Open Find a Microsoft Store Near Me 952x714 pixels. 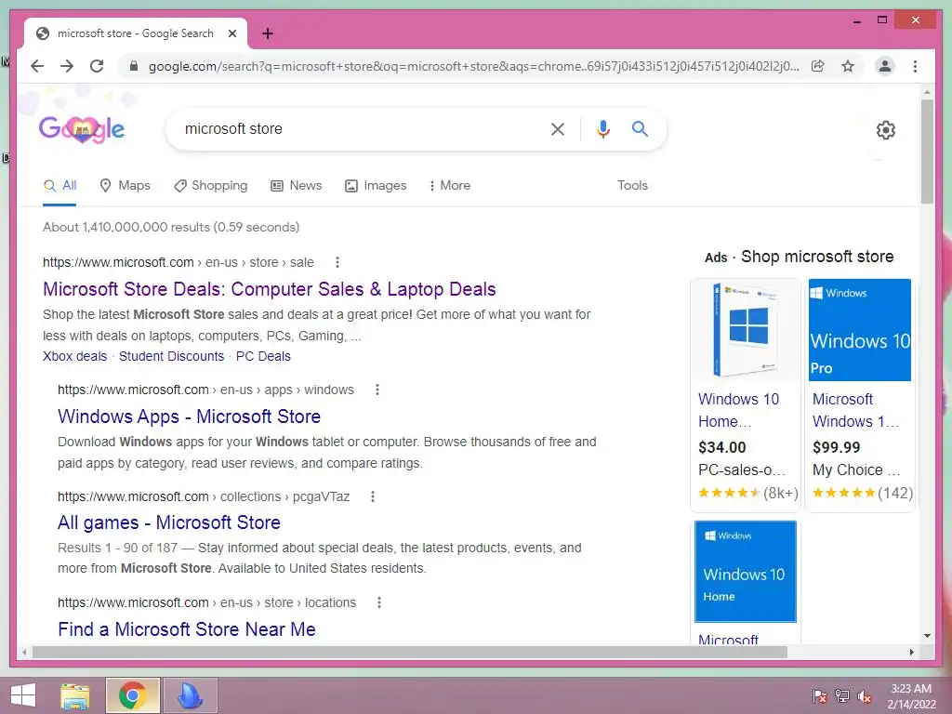click(186, 629)
